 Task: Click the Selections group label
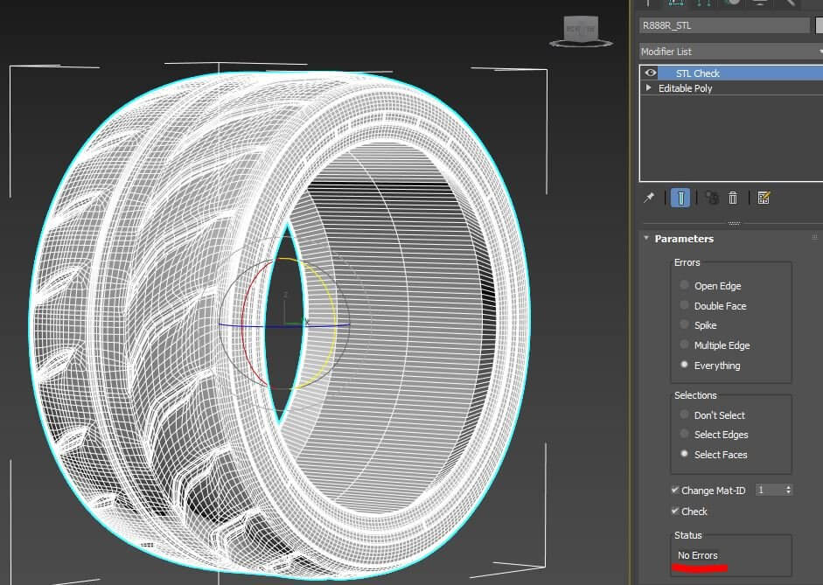[x=695, y=395]
